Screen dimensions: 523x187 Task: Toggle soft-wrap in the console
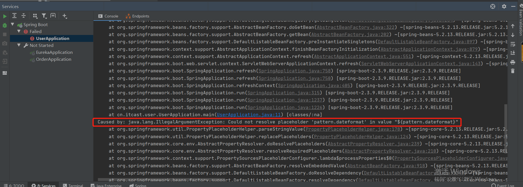513,44
